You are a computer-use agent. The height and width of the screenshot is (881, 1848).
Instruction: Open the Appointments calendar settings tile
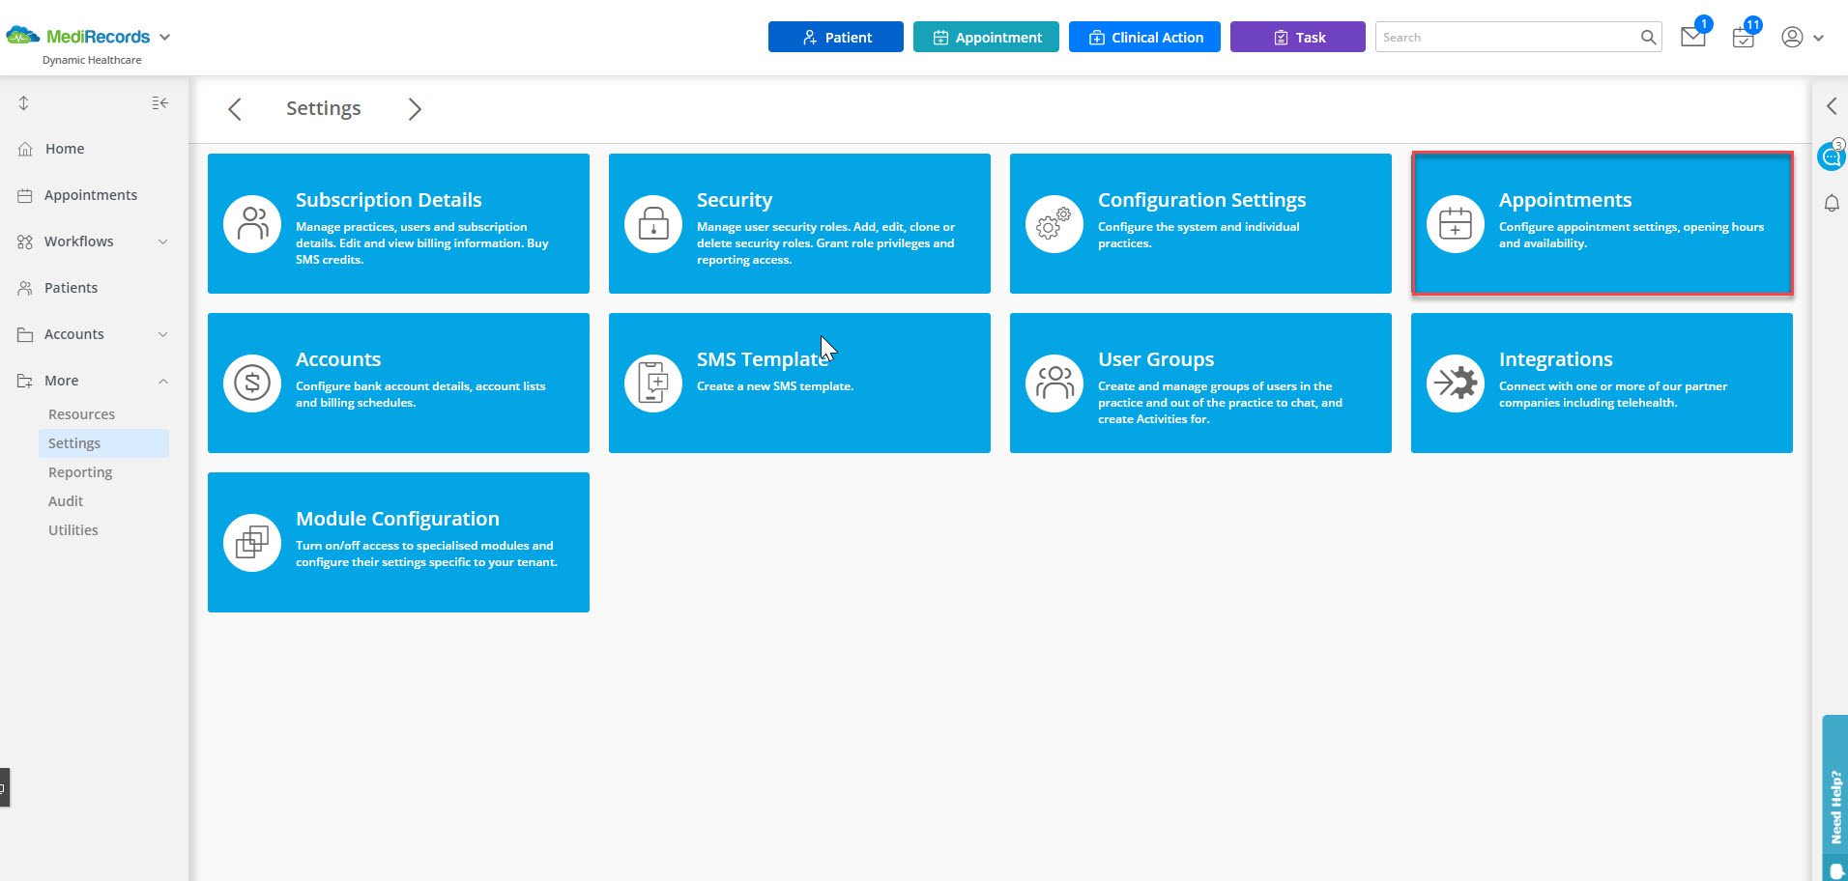1456,223
